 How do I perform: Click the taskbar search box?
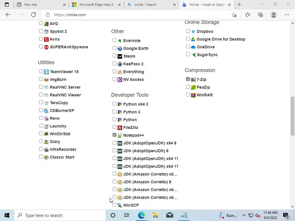60,215
